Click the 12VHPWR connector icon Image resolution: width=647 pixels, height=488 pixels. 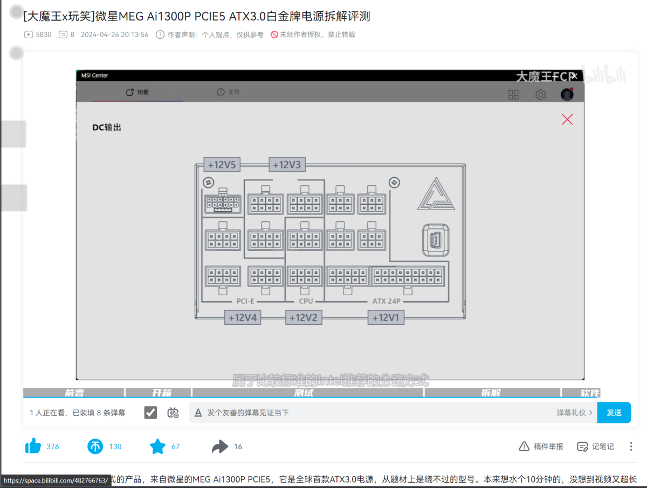(223, 202)
